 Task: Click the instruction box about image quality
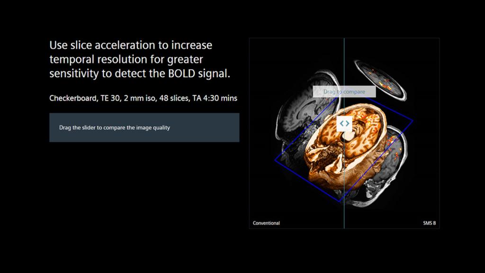click(144, 127)
